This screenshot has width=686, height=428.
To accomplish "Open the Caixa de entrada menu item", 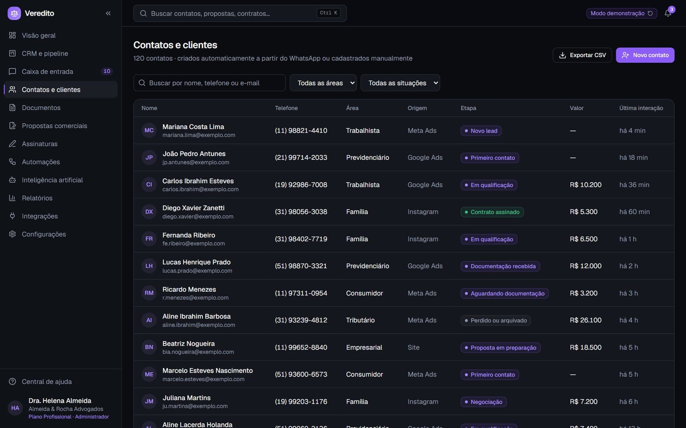I will tap(61, 72).
